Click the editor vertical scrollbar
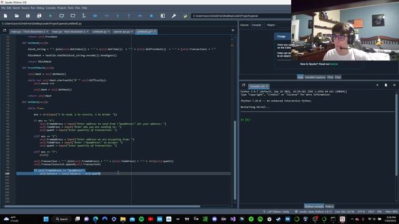This screenshot has height=224, width=399. (234, 161)
